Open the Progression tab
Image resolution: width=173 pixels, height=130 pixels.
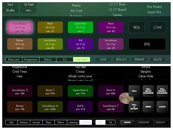[x=31, y=60]
